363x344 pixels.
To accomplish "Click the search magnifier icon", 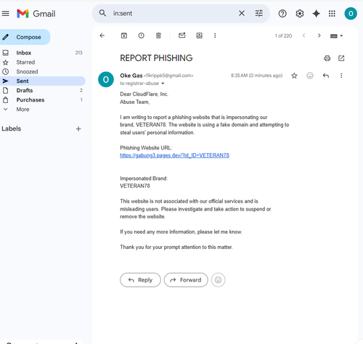I will (x=102, y=13).
